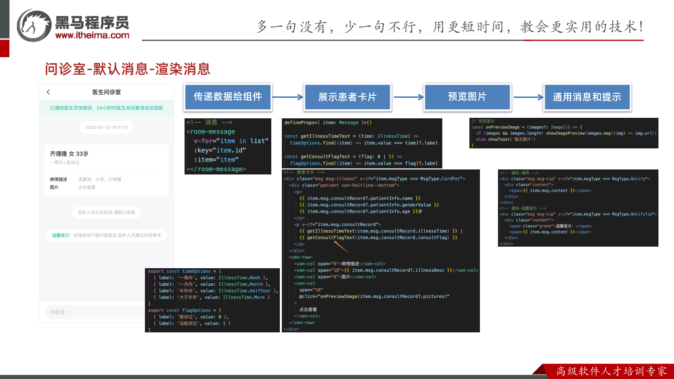Click the green notice 已通知医生尽快接诊
The width and height of the screenshot is (674, 379).
tap(106, 108)
